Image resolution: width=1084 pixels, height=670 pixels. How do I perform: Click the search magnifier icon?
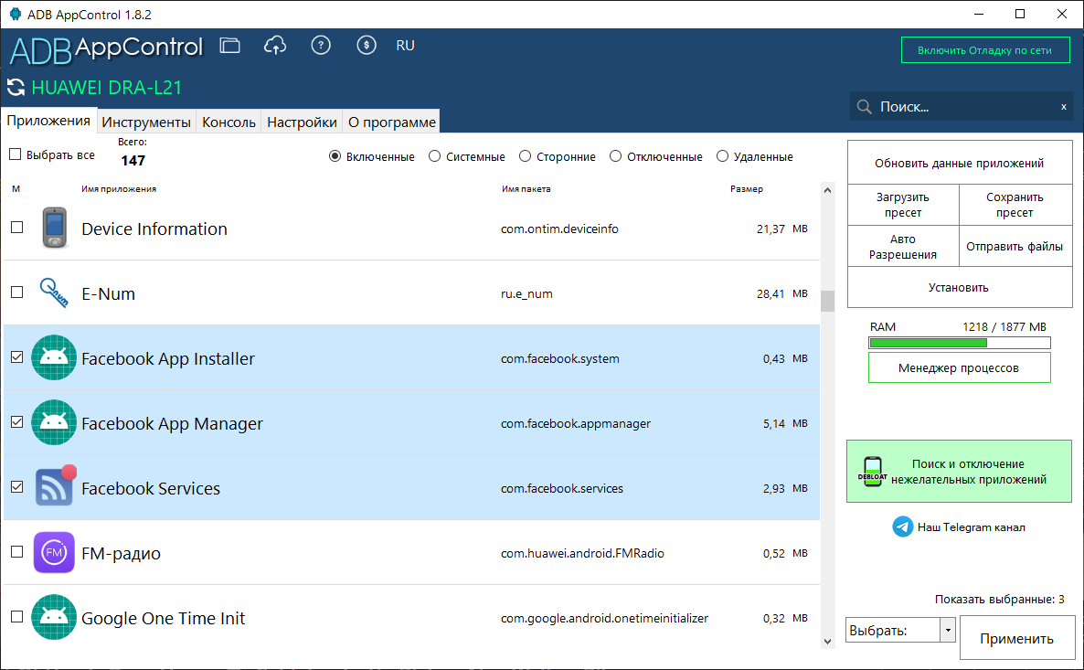864,106
